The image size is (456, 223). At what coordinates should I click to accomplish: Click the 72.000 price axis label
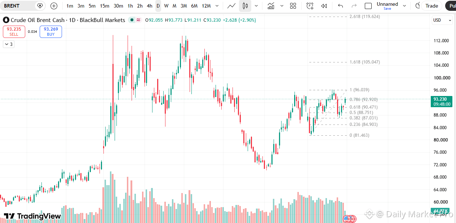pos(441,165)
